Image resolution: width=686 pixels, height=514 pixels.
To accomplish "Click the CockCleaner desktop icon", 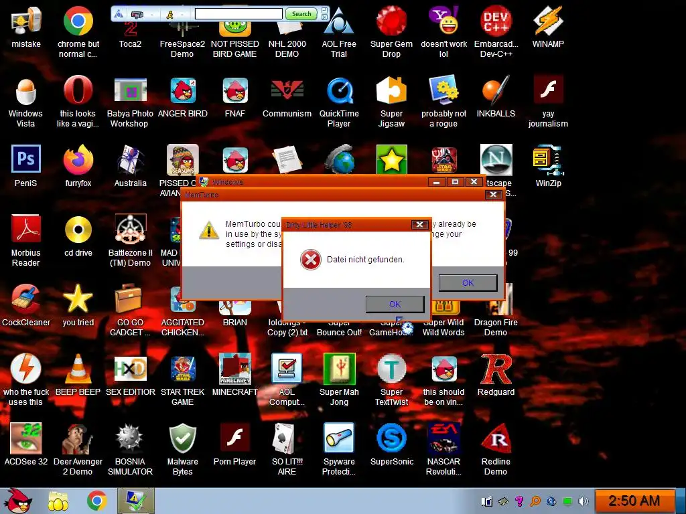I will (x=26, y=305).
